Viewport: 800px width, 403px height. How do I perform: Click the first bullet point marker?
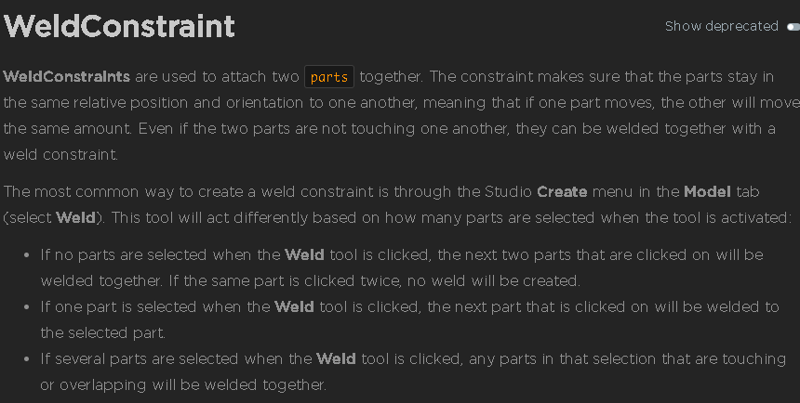click(25, 254)
